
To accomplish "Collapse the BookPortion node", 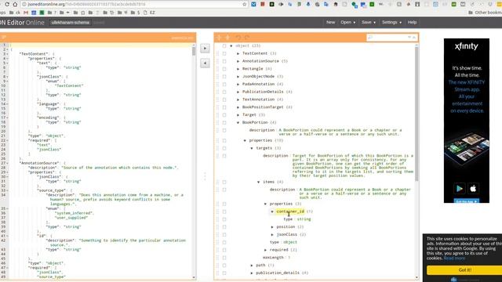I will (238, 122).
